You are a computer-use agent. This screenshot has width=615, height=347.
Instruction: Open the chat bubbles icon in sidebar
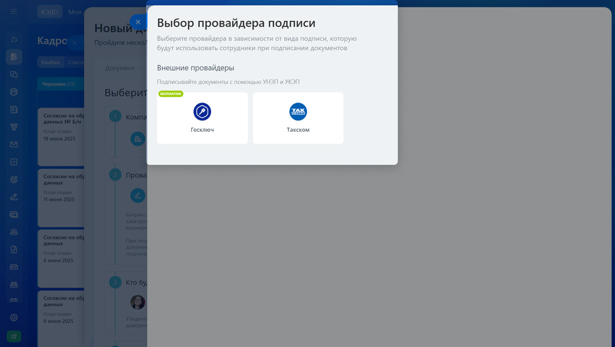click(14, 74)
